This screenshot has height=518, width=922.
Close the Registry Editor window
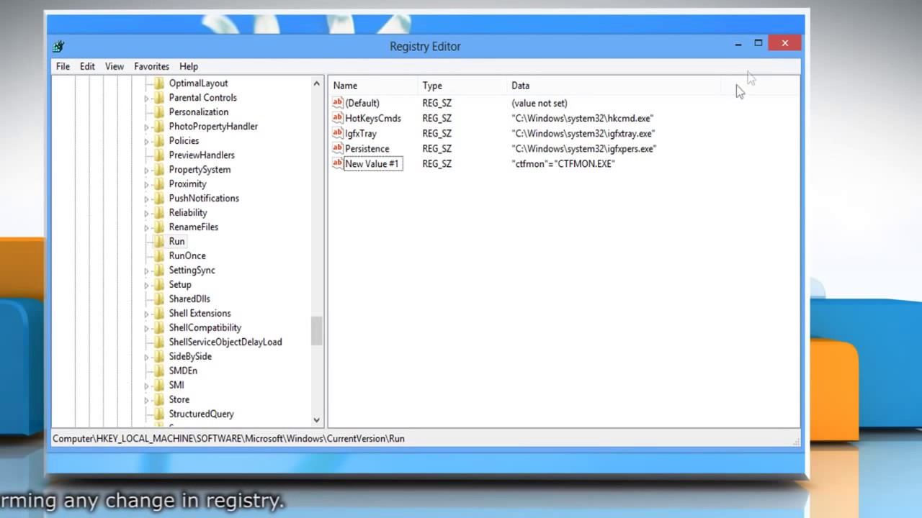(x=784, y=44)
